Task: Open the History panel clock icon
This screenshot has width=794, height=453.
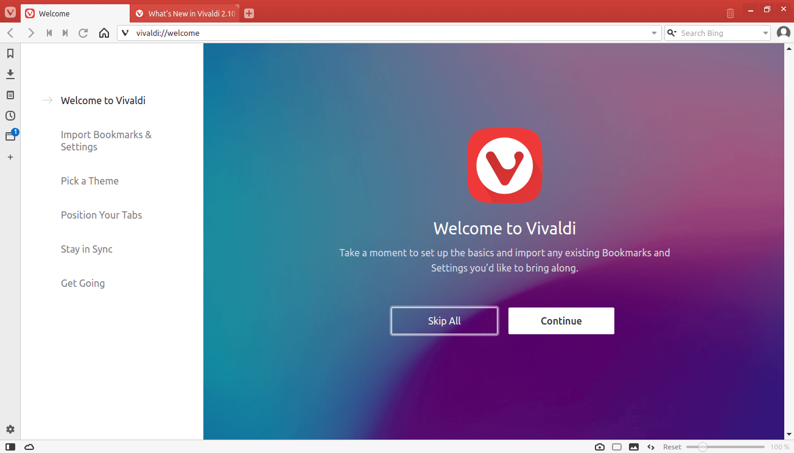Action: click(10, 116)
